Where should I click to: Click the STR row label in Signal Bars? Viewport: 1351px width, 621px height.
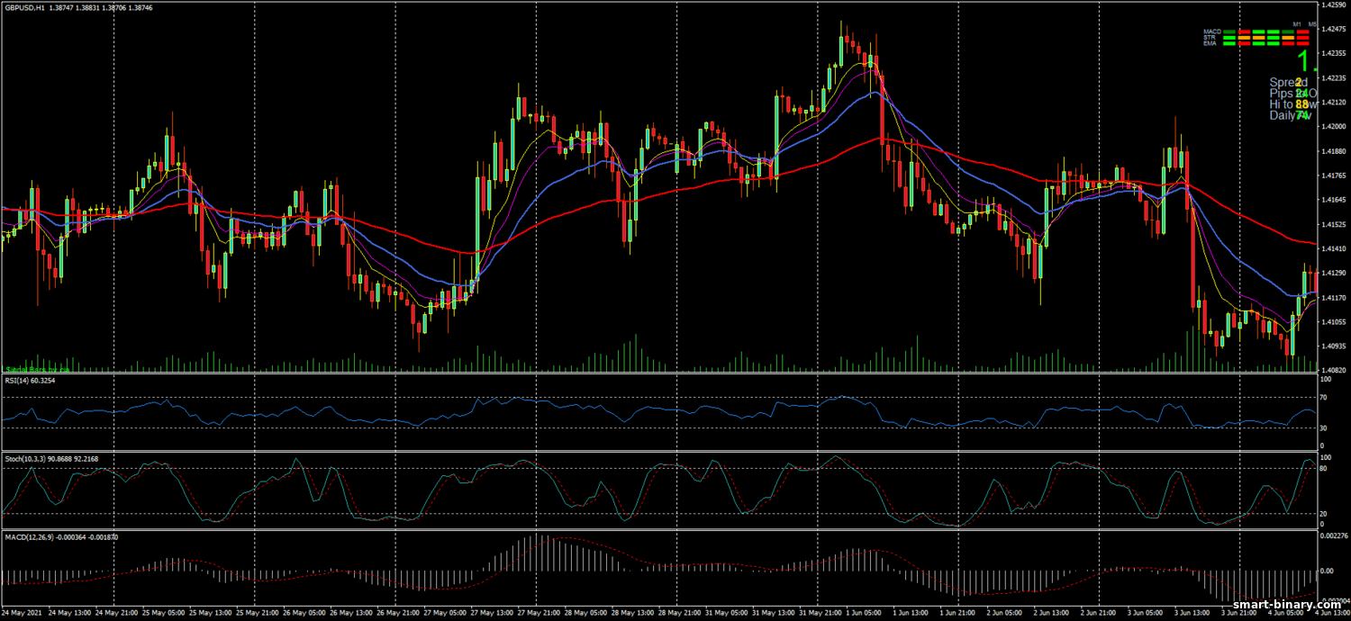[1210, 37]
